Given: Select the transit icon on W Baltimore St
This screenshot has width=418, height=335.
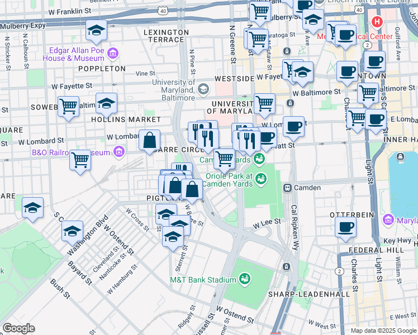Looking at the screenshot, I should coord(290,103).
